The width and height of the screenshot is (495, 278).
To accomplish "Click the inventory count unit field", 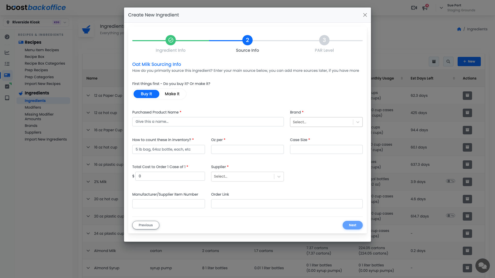I will pos(169,150).
